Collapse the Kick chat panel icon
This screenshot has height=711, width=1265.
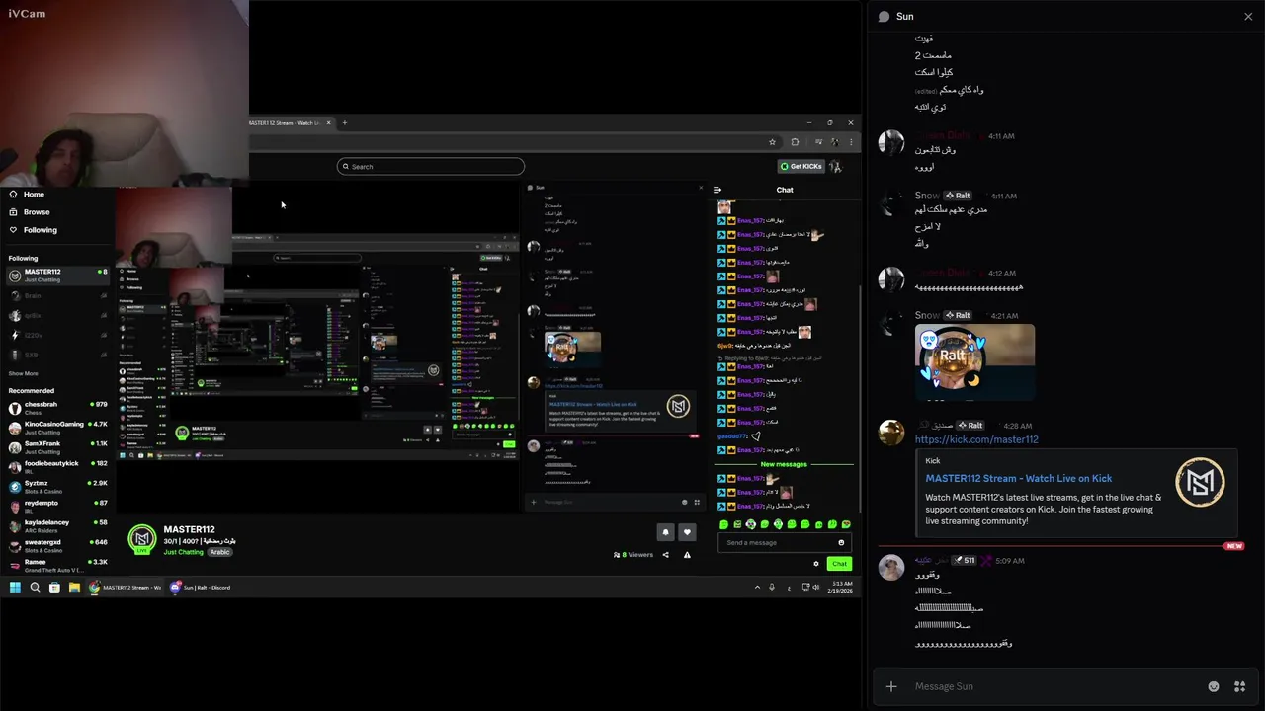click(717, 190)
